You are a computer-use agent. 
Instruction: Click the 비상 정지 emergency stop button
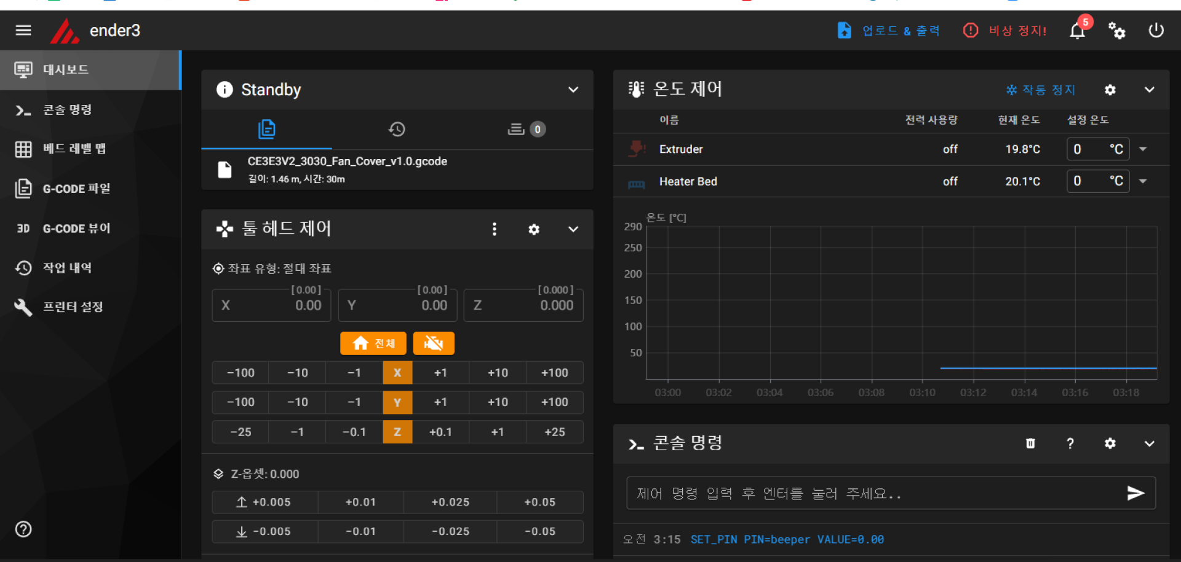[1004, 31]
